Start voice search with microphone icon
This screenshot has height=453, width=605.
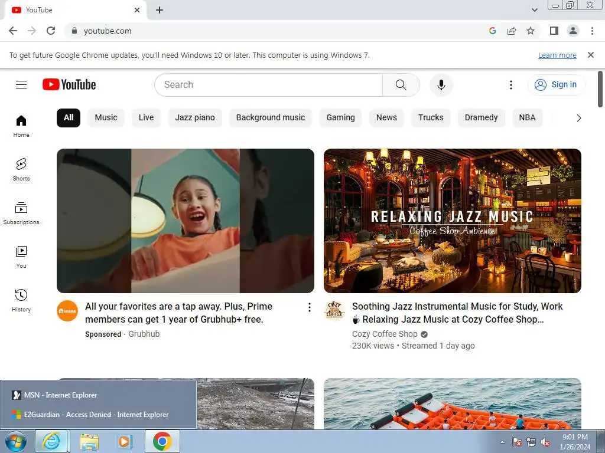[x=441, y=85]
